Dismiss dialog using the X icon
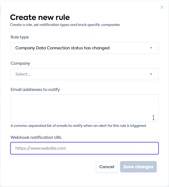 (162, 7)
